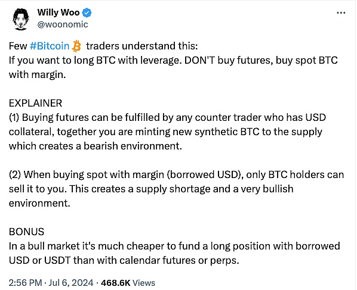Click 'traders understand this:' text
Viewport: 357px width, 290px height.
(x=142, y=46)
